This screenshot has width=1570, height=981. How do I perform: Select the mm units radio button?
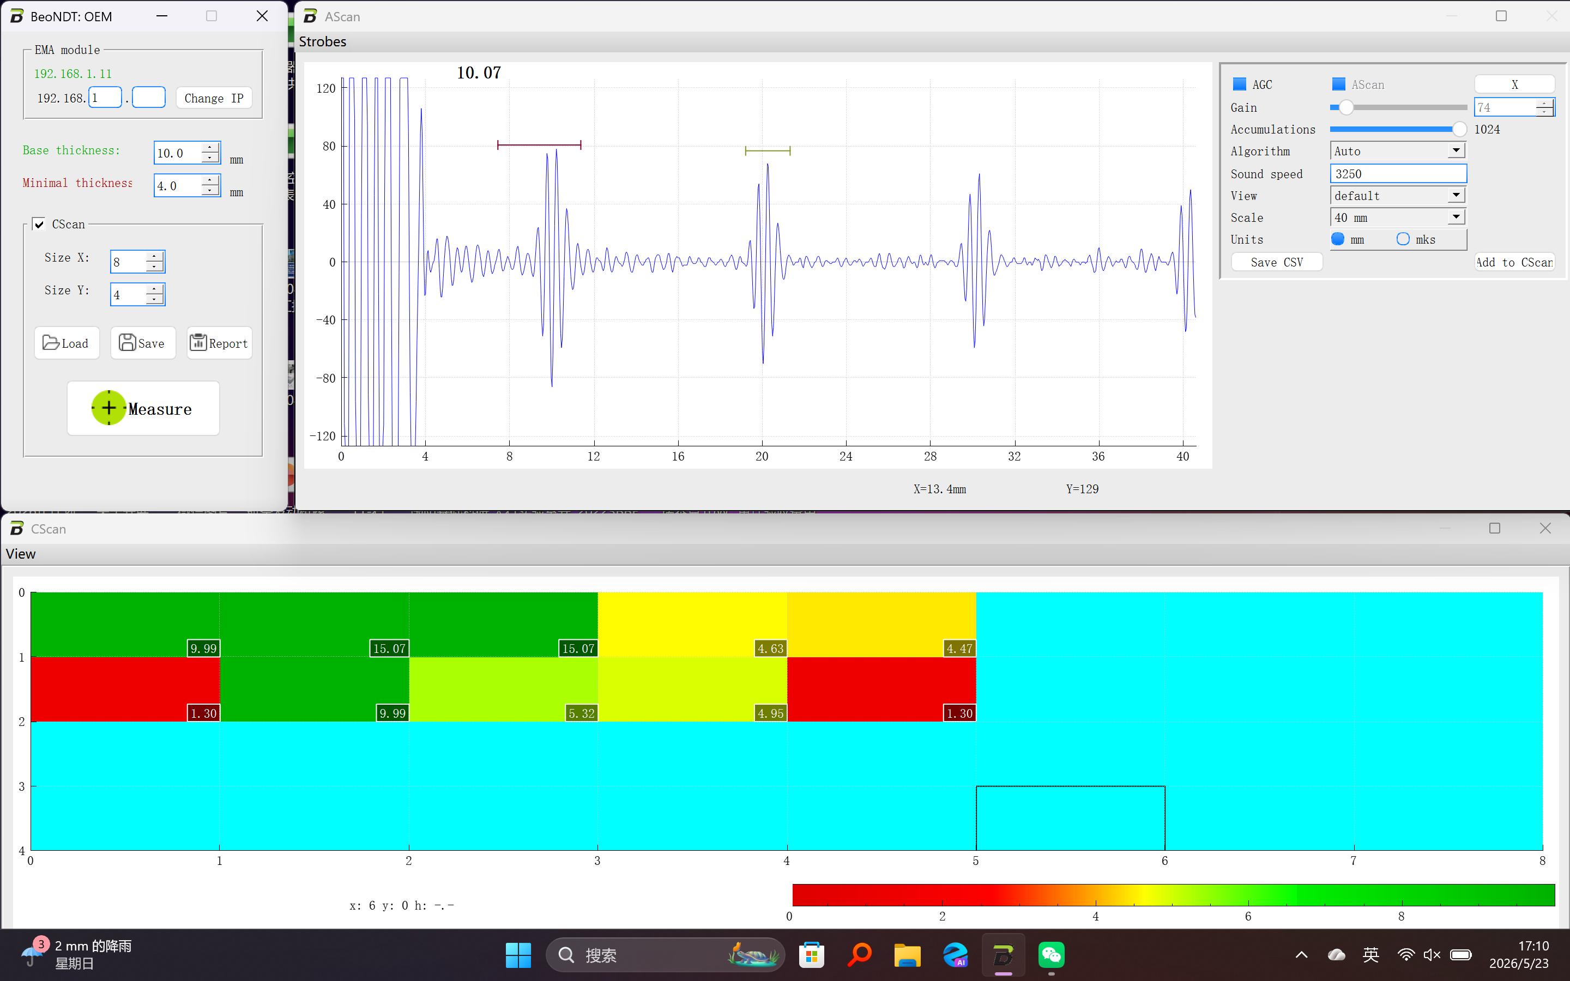tap(1338, 239)
